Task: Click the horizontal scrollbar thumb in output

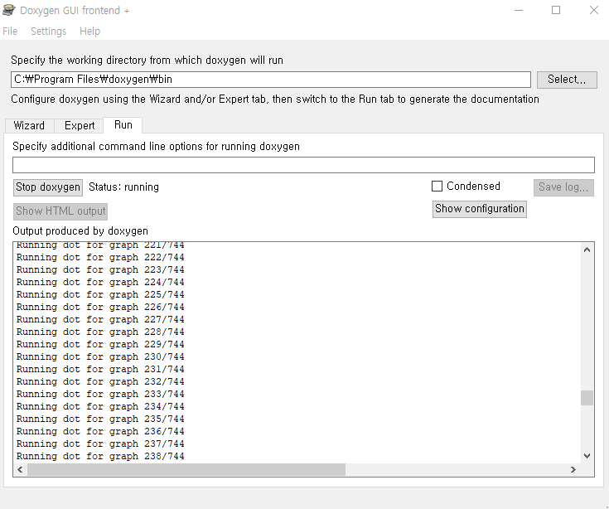Action: pos(186,470)
